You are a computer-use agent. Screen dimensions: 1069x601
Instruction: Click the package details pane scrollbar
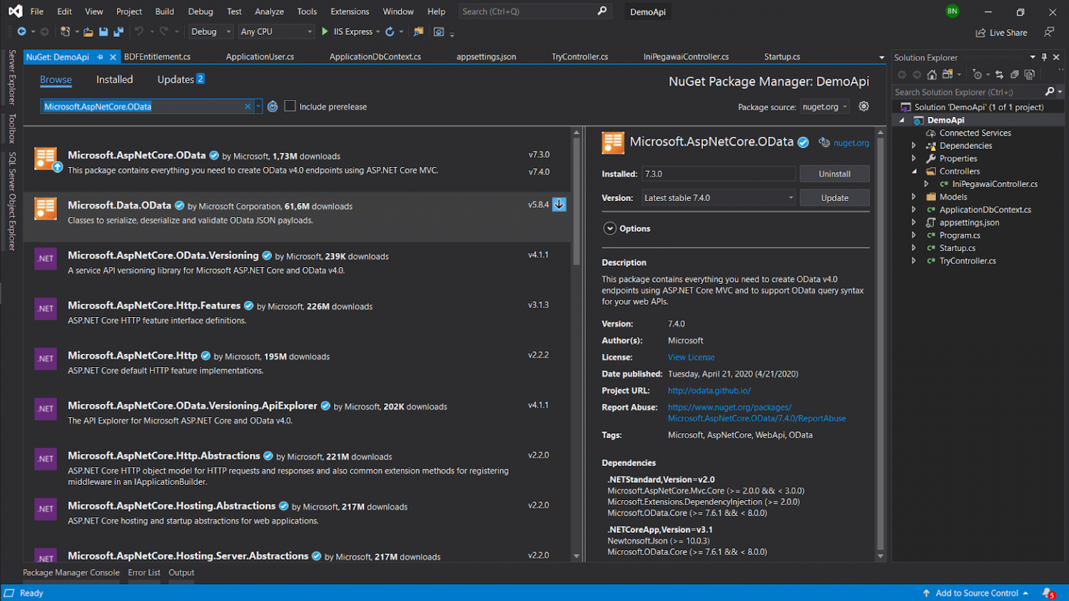point(880,344)
